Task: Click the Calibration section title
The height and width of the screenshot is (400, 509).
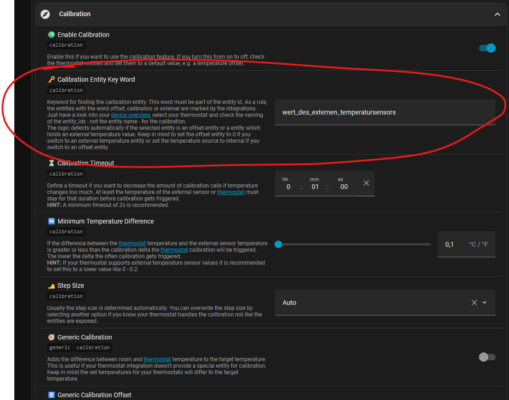Action: (75, 14)
